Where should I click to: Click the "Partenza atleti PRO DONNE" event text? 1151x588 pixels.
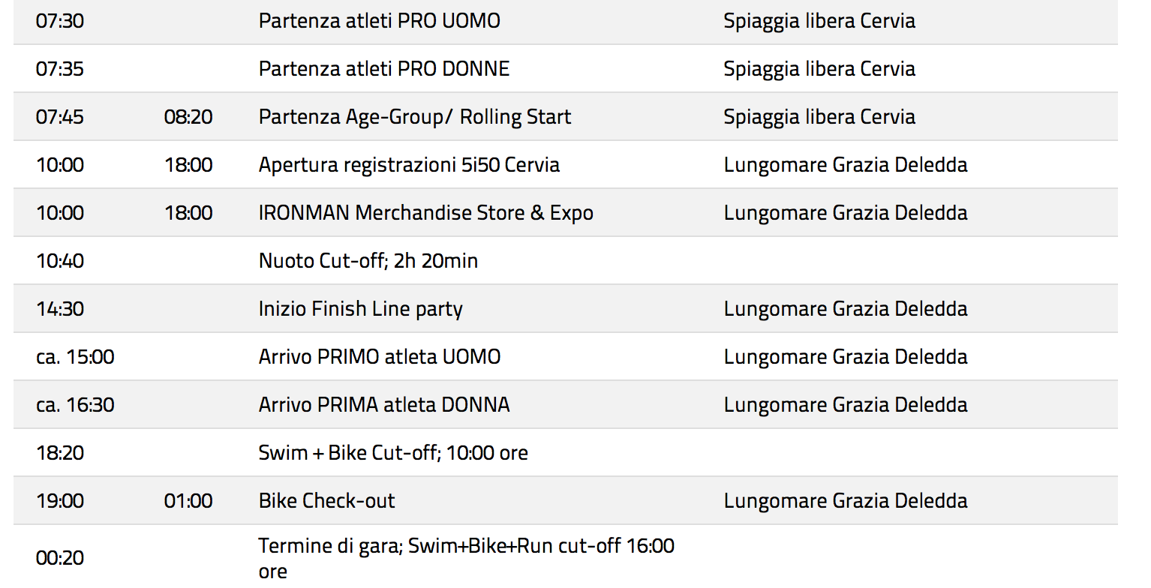coord(383,69)
